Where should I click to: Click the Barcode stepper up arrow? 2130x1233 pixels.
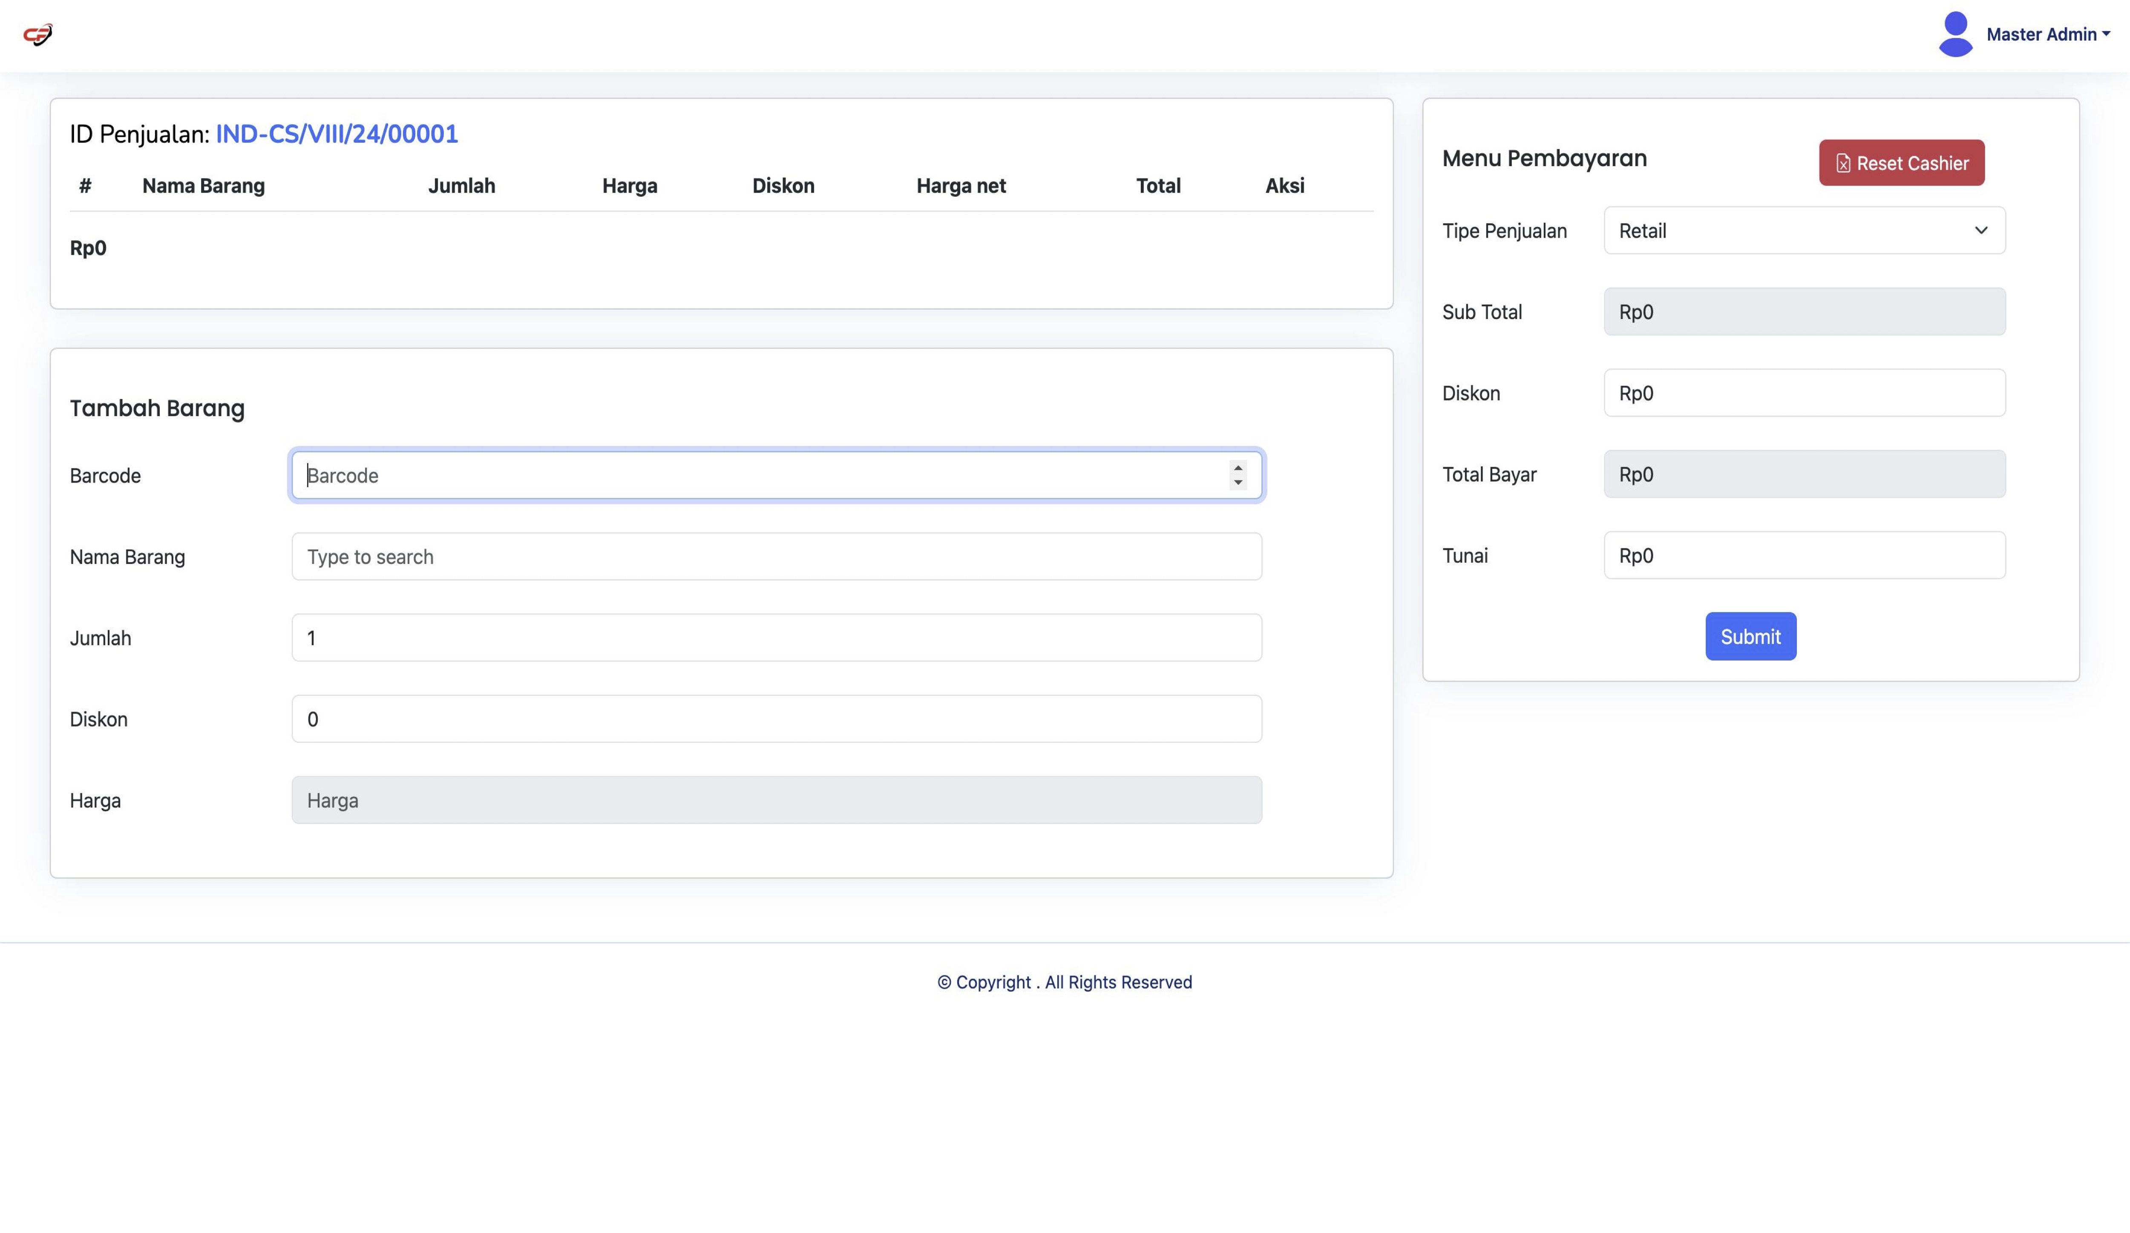[x=1238, y=467]
